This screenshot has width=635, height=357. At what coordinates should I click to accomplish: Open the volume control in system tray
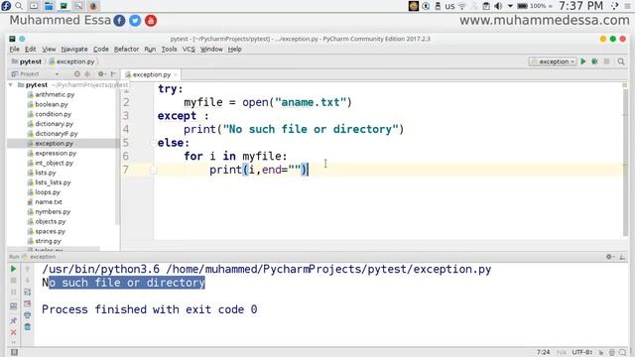pos(498,6)
